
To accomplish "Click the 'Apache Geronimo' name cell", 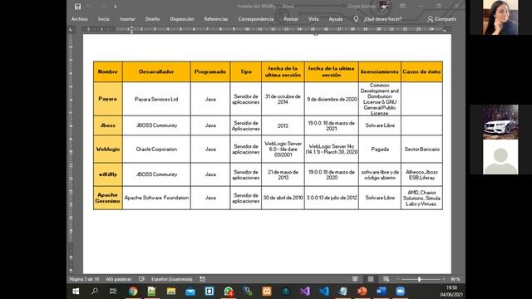I will [x=108, y=198].
